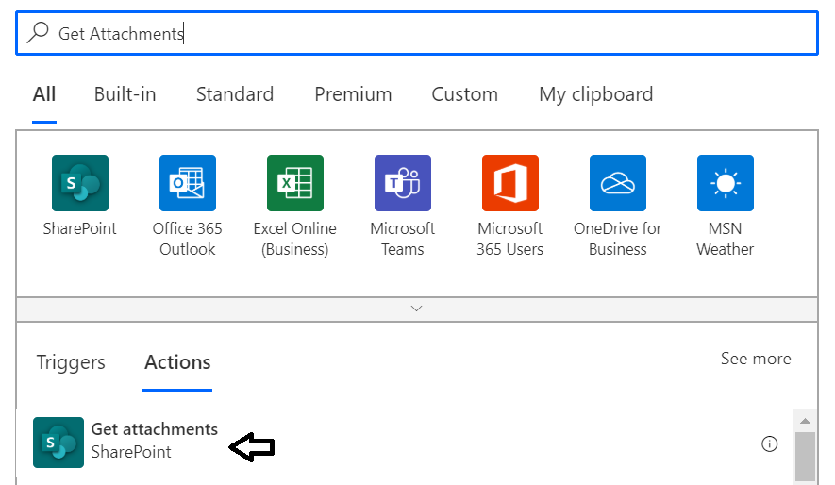
Task: Select the Microsoft Teams connector
Action: [403, 183]
